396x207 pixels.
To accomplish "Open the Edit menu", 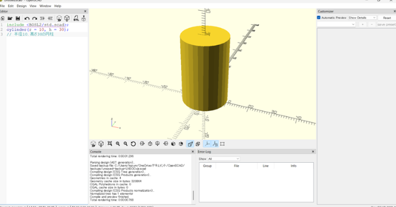I will tap(11, 6).
